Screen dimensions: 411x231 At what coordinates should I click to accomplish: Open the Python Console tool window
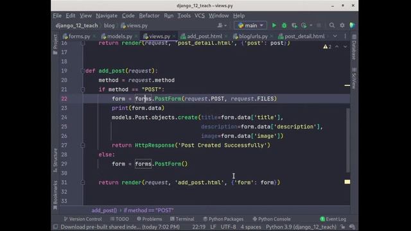[x=272, y=219]
